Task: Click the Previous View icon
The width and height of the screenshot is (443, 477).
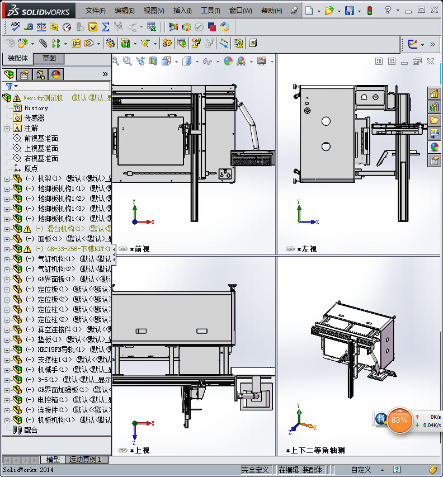Action: click(x=140, y=61)
